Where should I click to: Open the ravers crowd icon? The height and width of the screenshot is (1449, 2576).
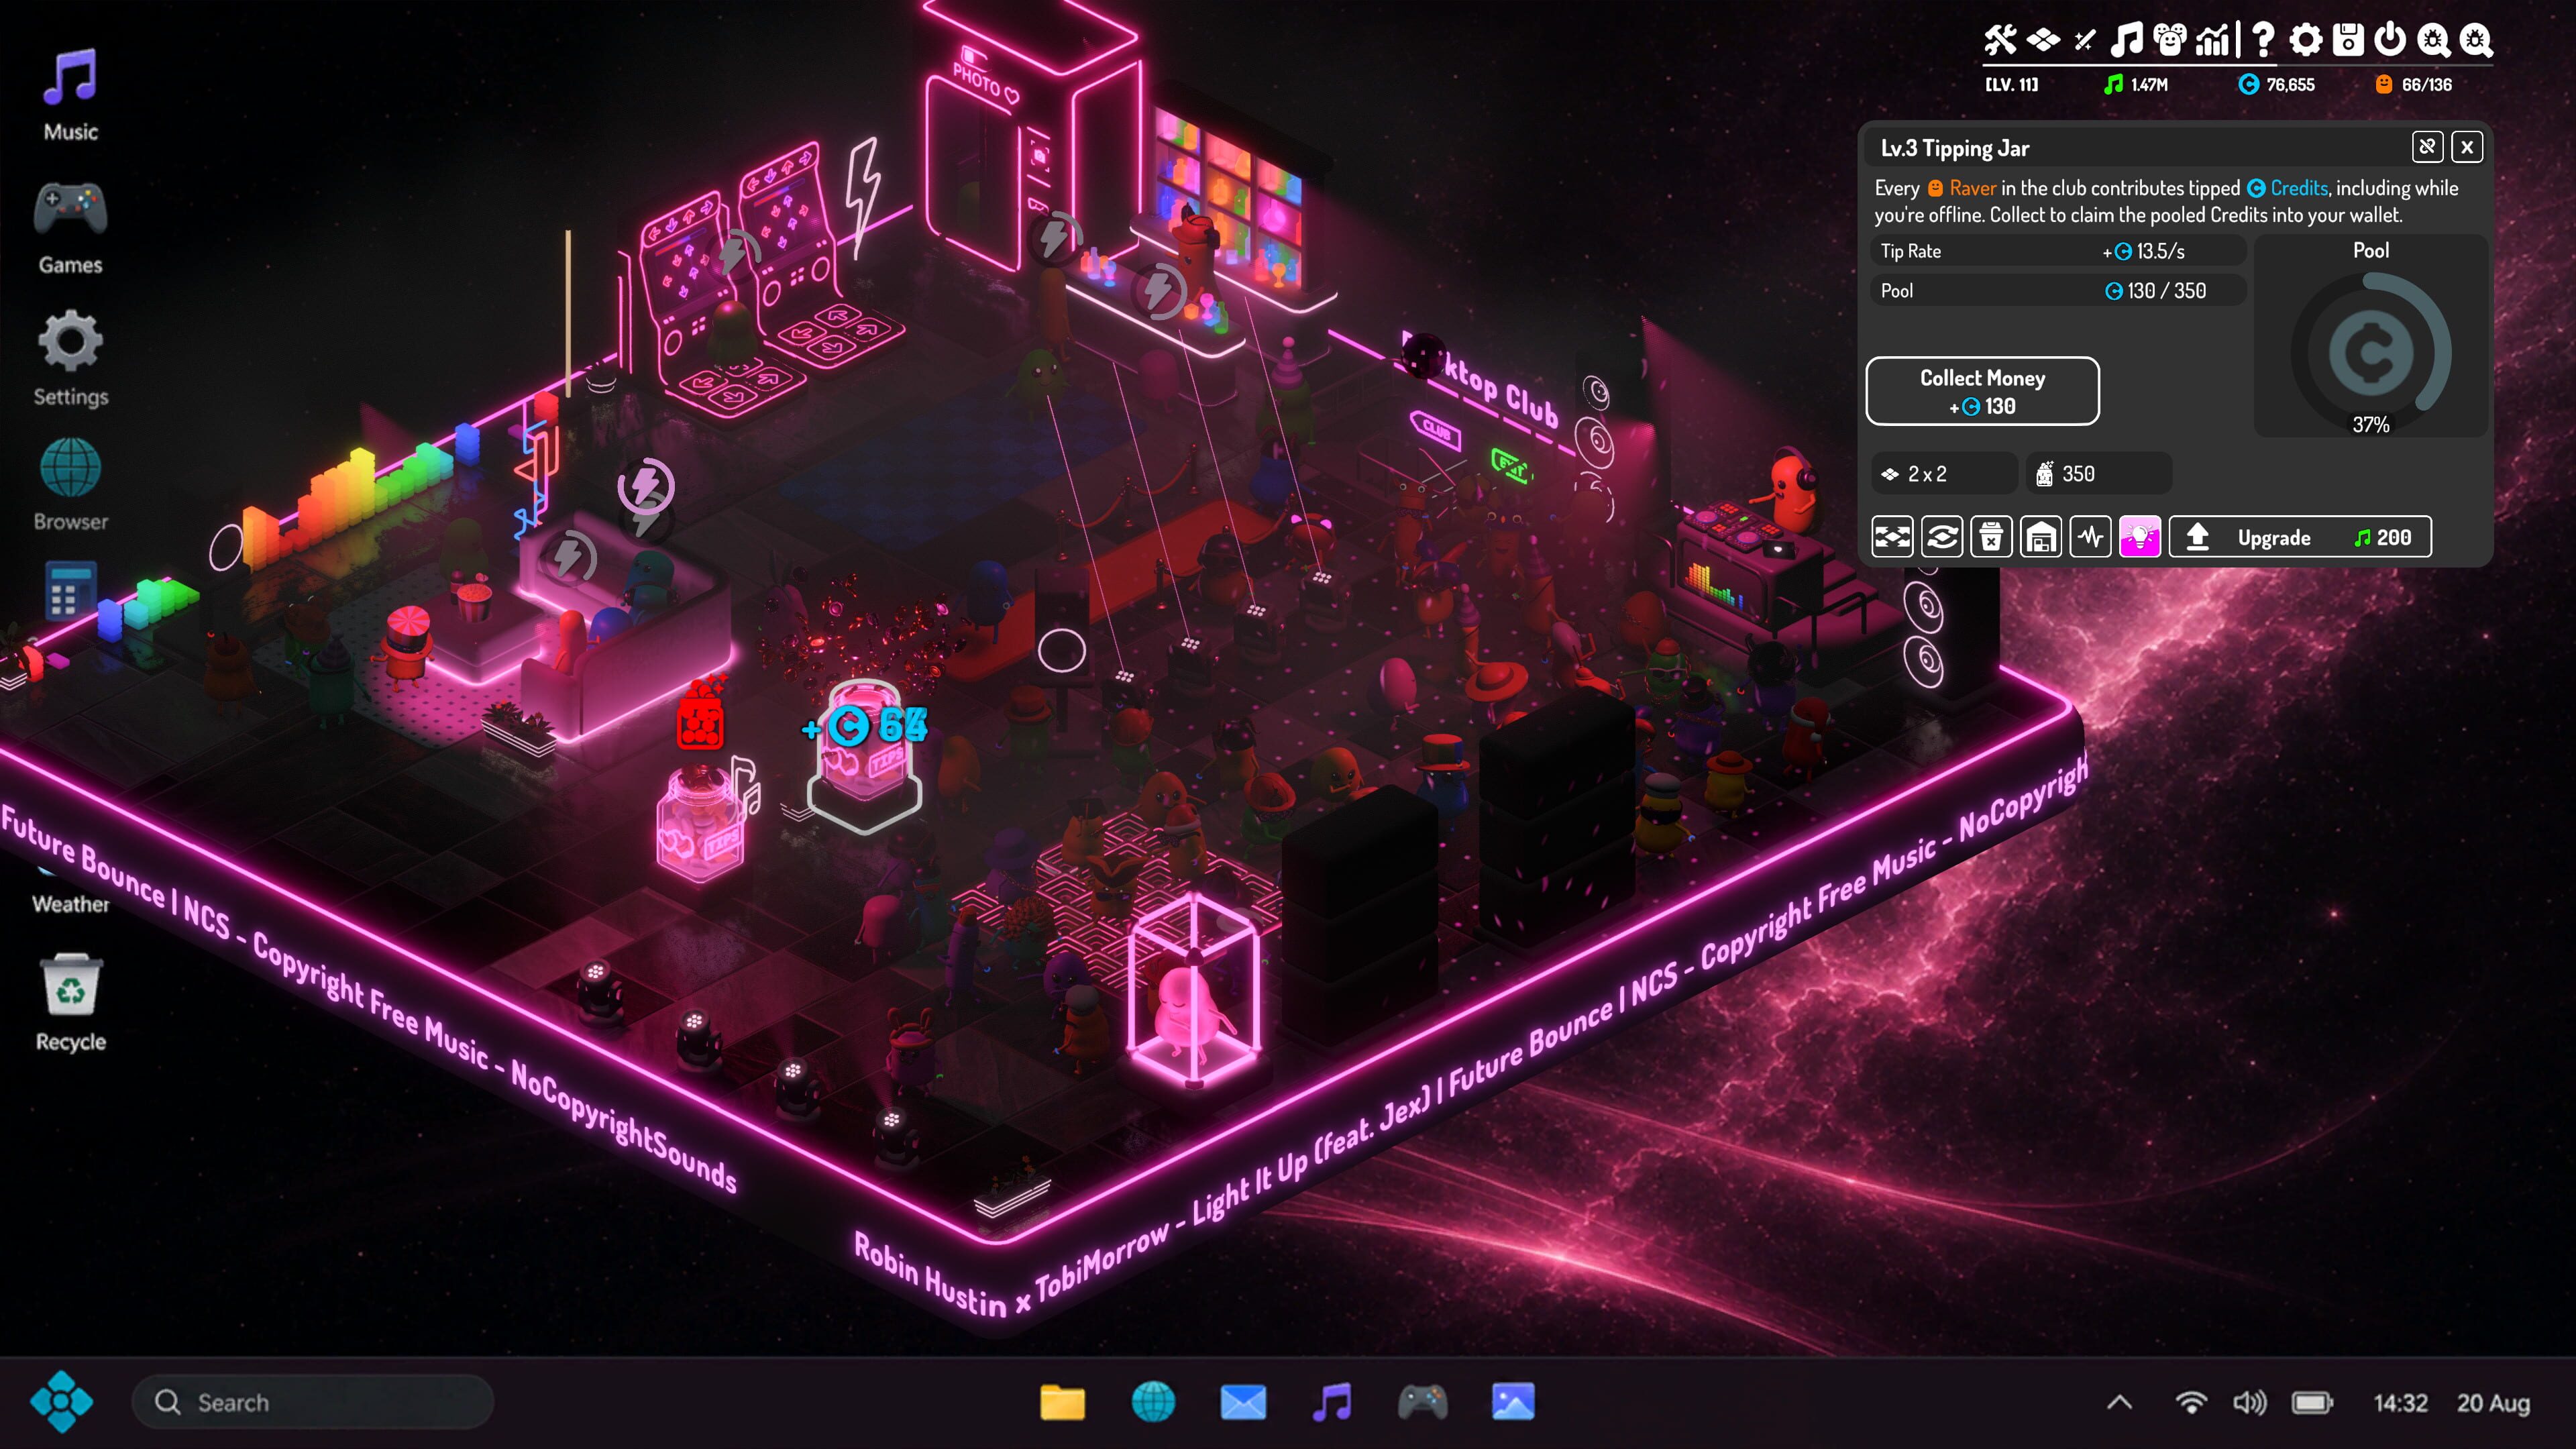point(2170,40)
